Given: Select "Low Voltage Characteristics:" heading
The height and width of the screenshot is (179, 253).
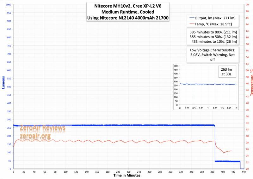Looking at the screenshot, I should click(x=212, y=50).
